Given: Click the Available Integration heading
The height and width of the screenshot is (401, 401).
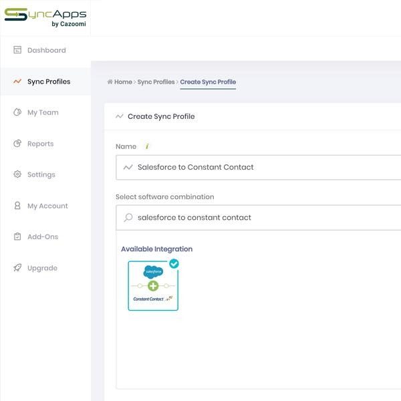Looking at the screenshot, I should click(157, 249).
